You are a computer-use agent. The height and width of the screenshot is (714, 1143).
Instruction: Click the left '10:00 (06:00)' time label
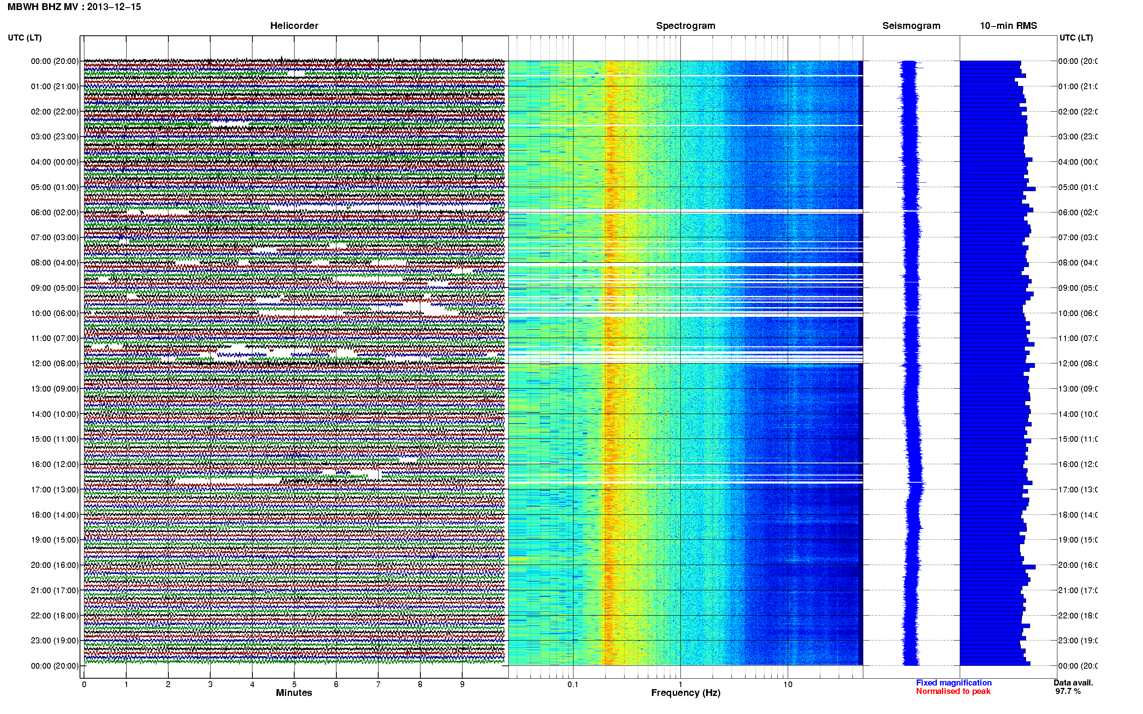pyautogui.click(x=55, y=313)
